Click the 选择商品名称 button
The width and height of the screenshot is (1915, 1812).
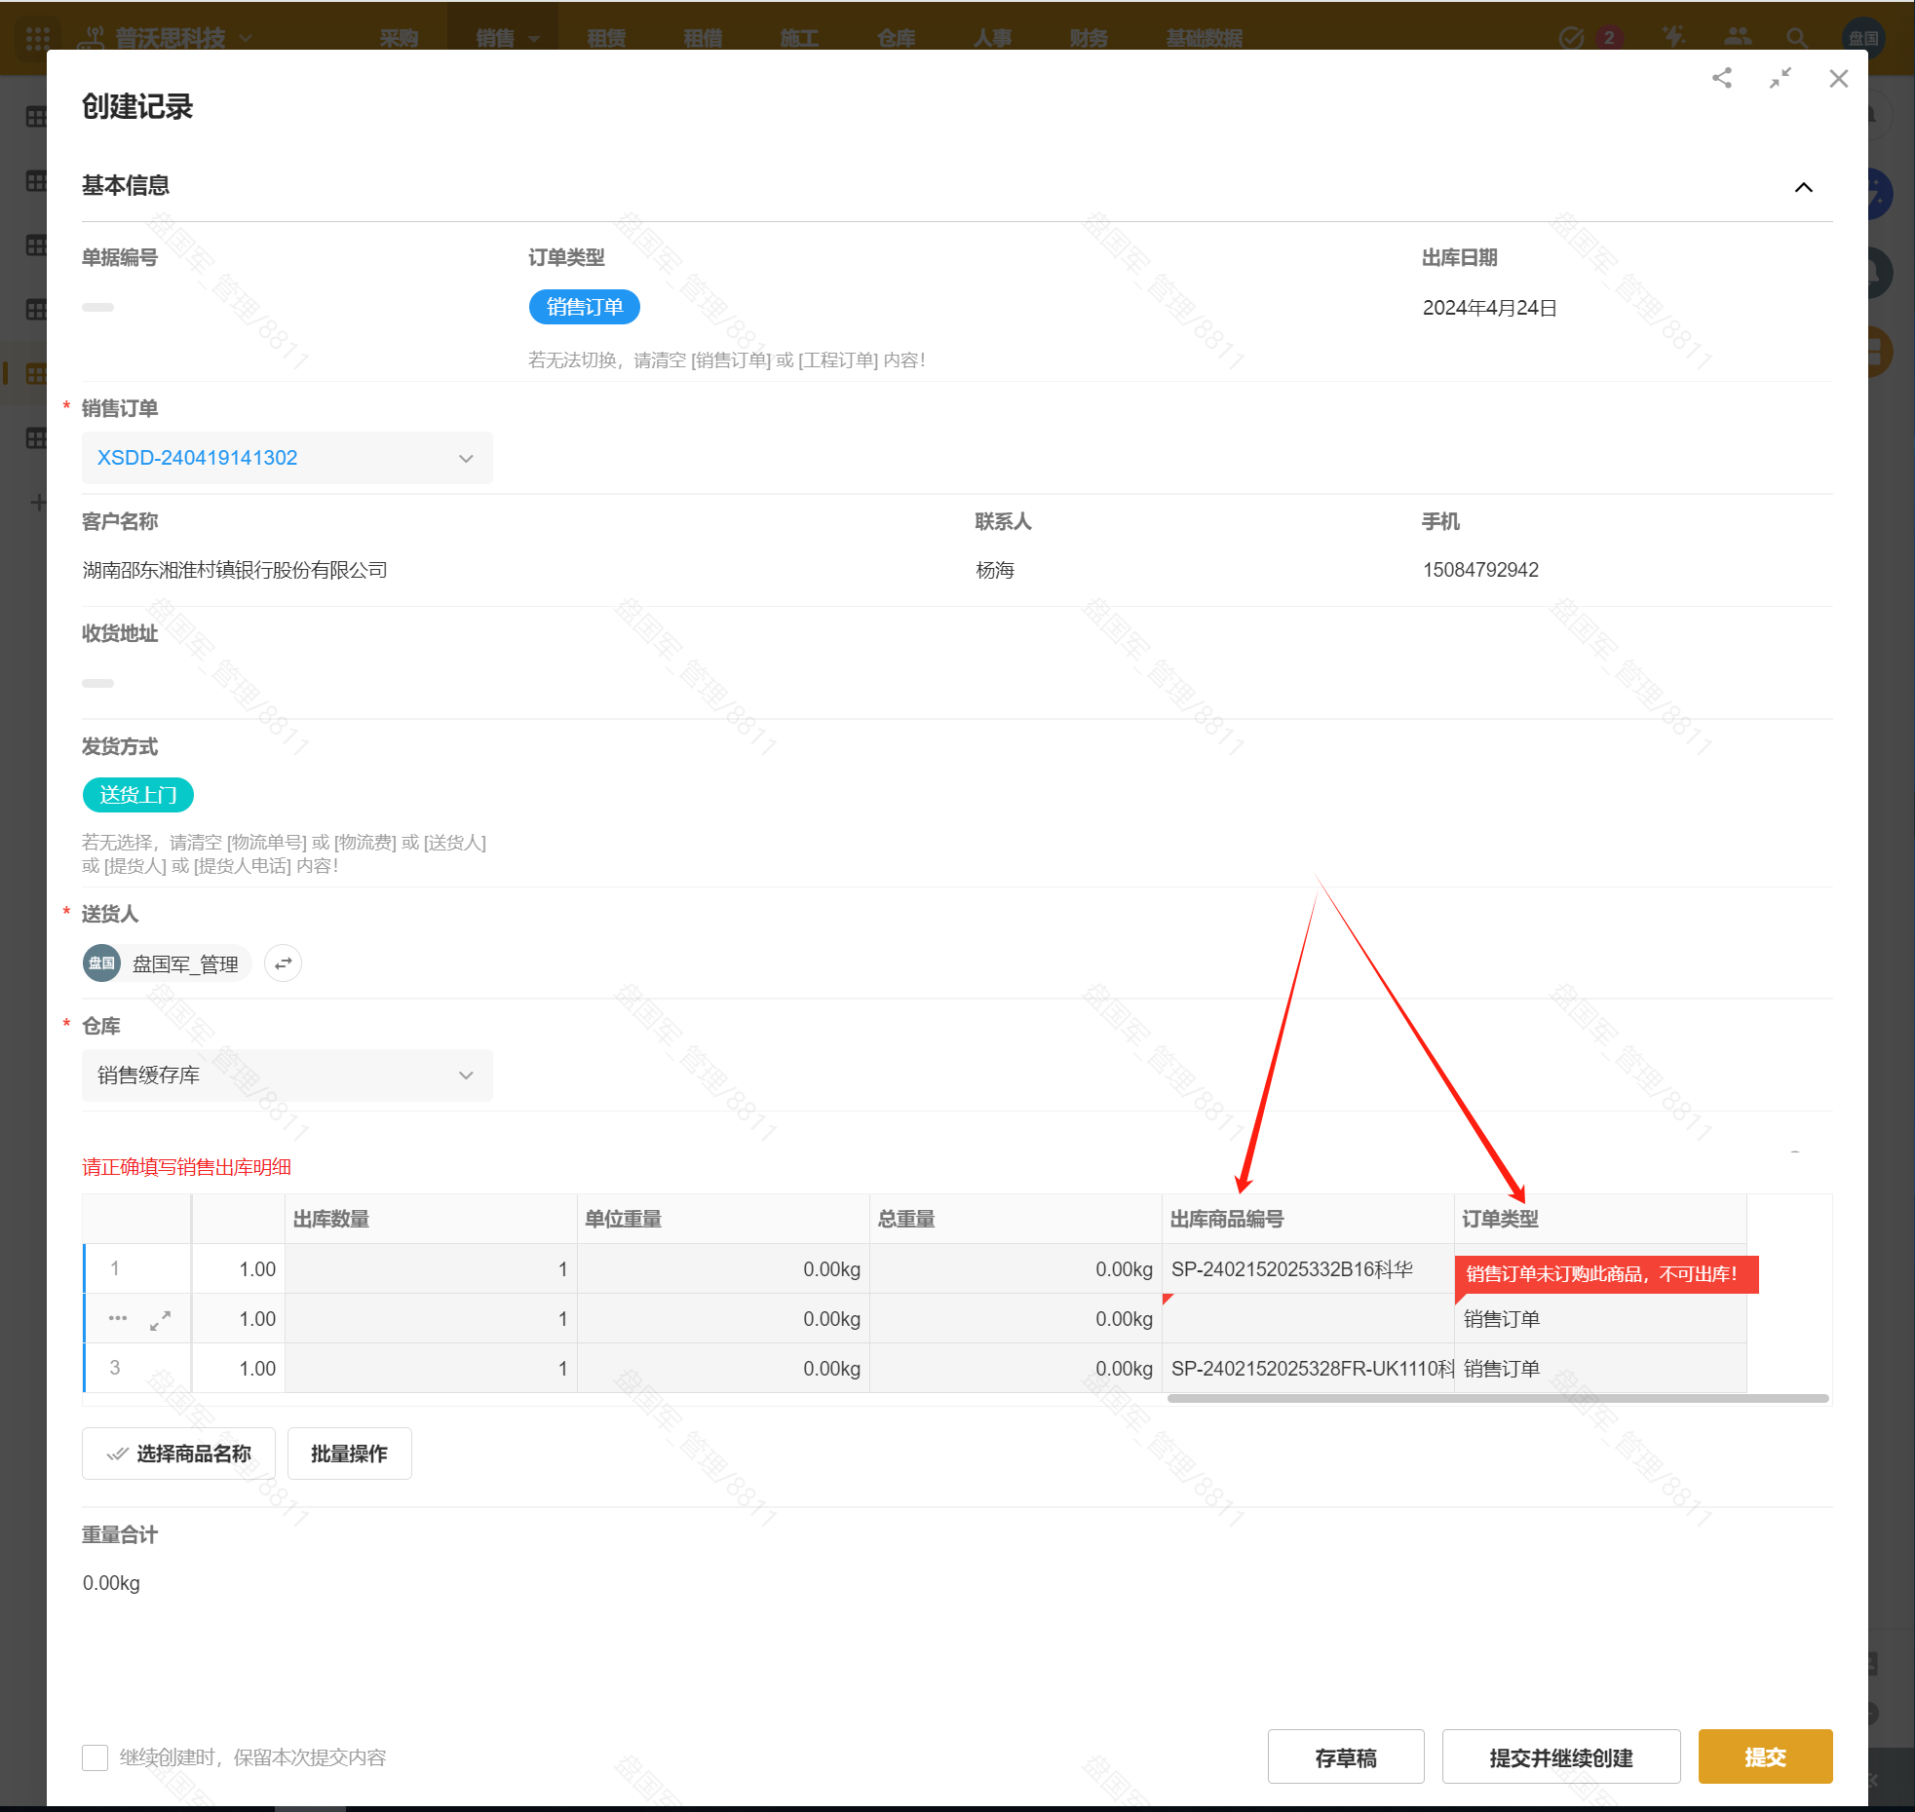(178, 1453)
